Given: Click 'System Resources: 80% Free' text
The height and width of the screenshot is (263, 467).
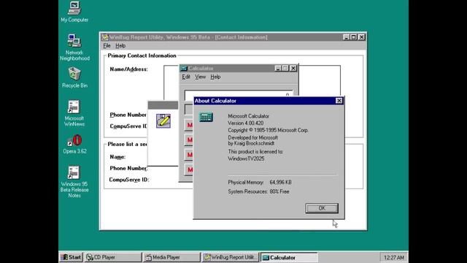Looking at the screenshot, I should click(x=258, y=191).
